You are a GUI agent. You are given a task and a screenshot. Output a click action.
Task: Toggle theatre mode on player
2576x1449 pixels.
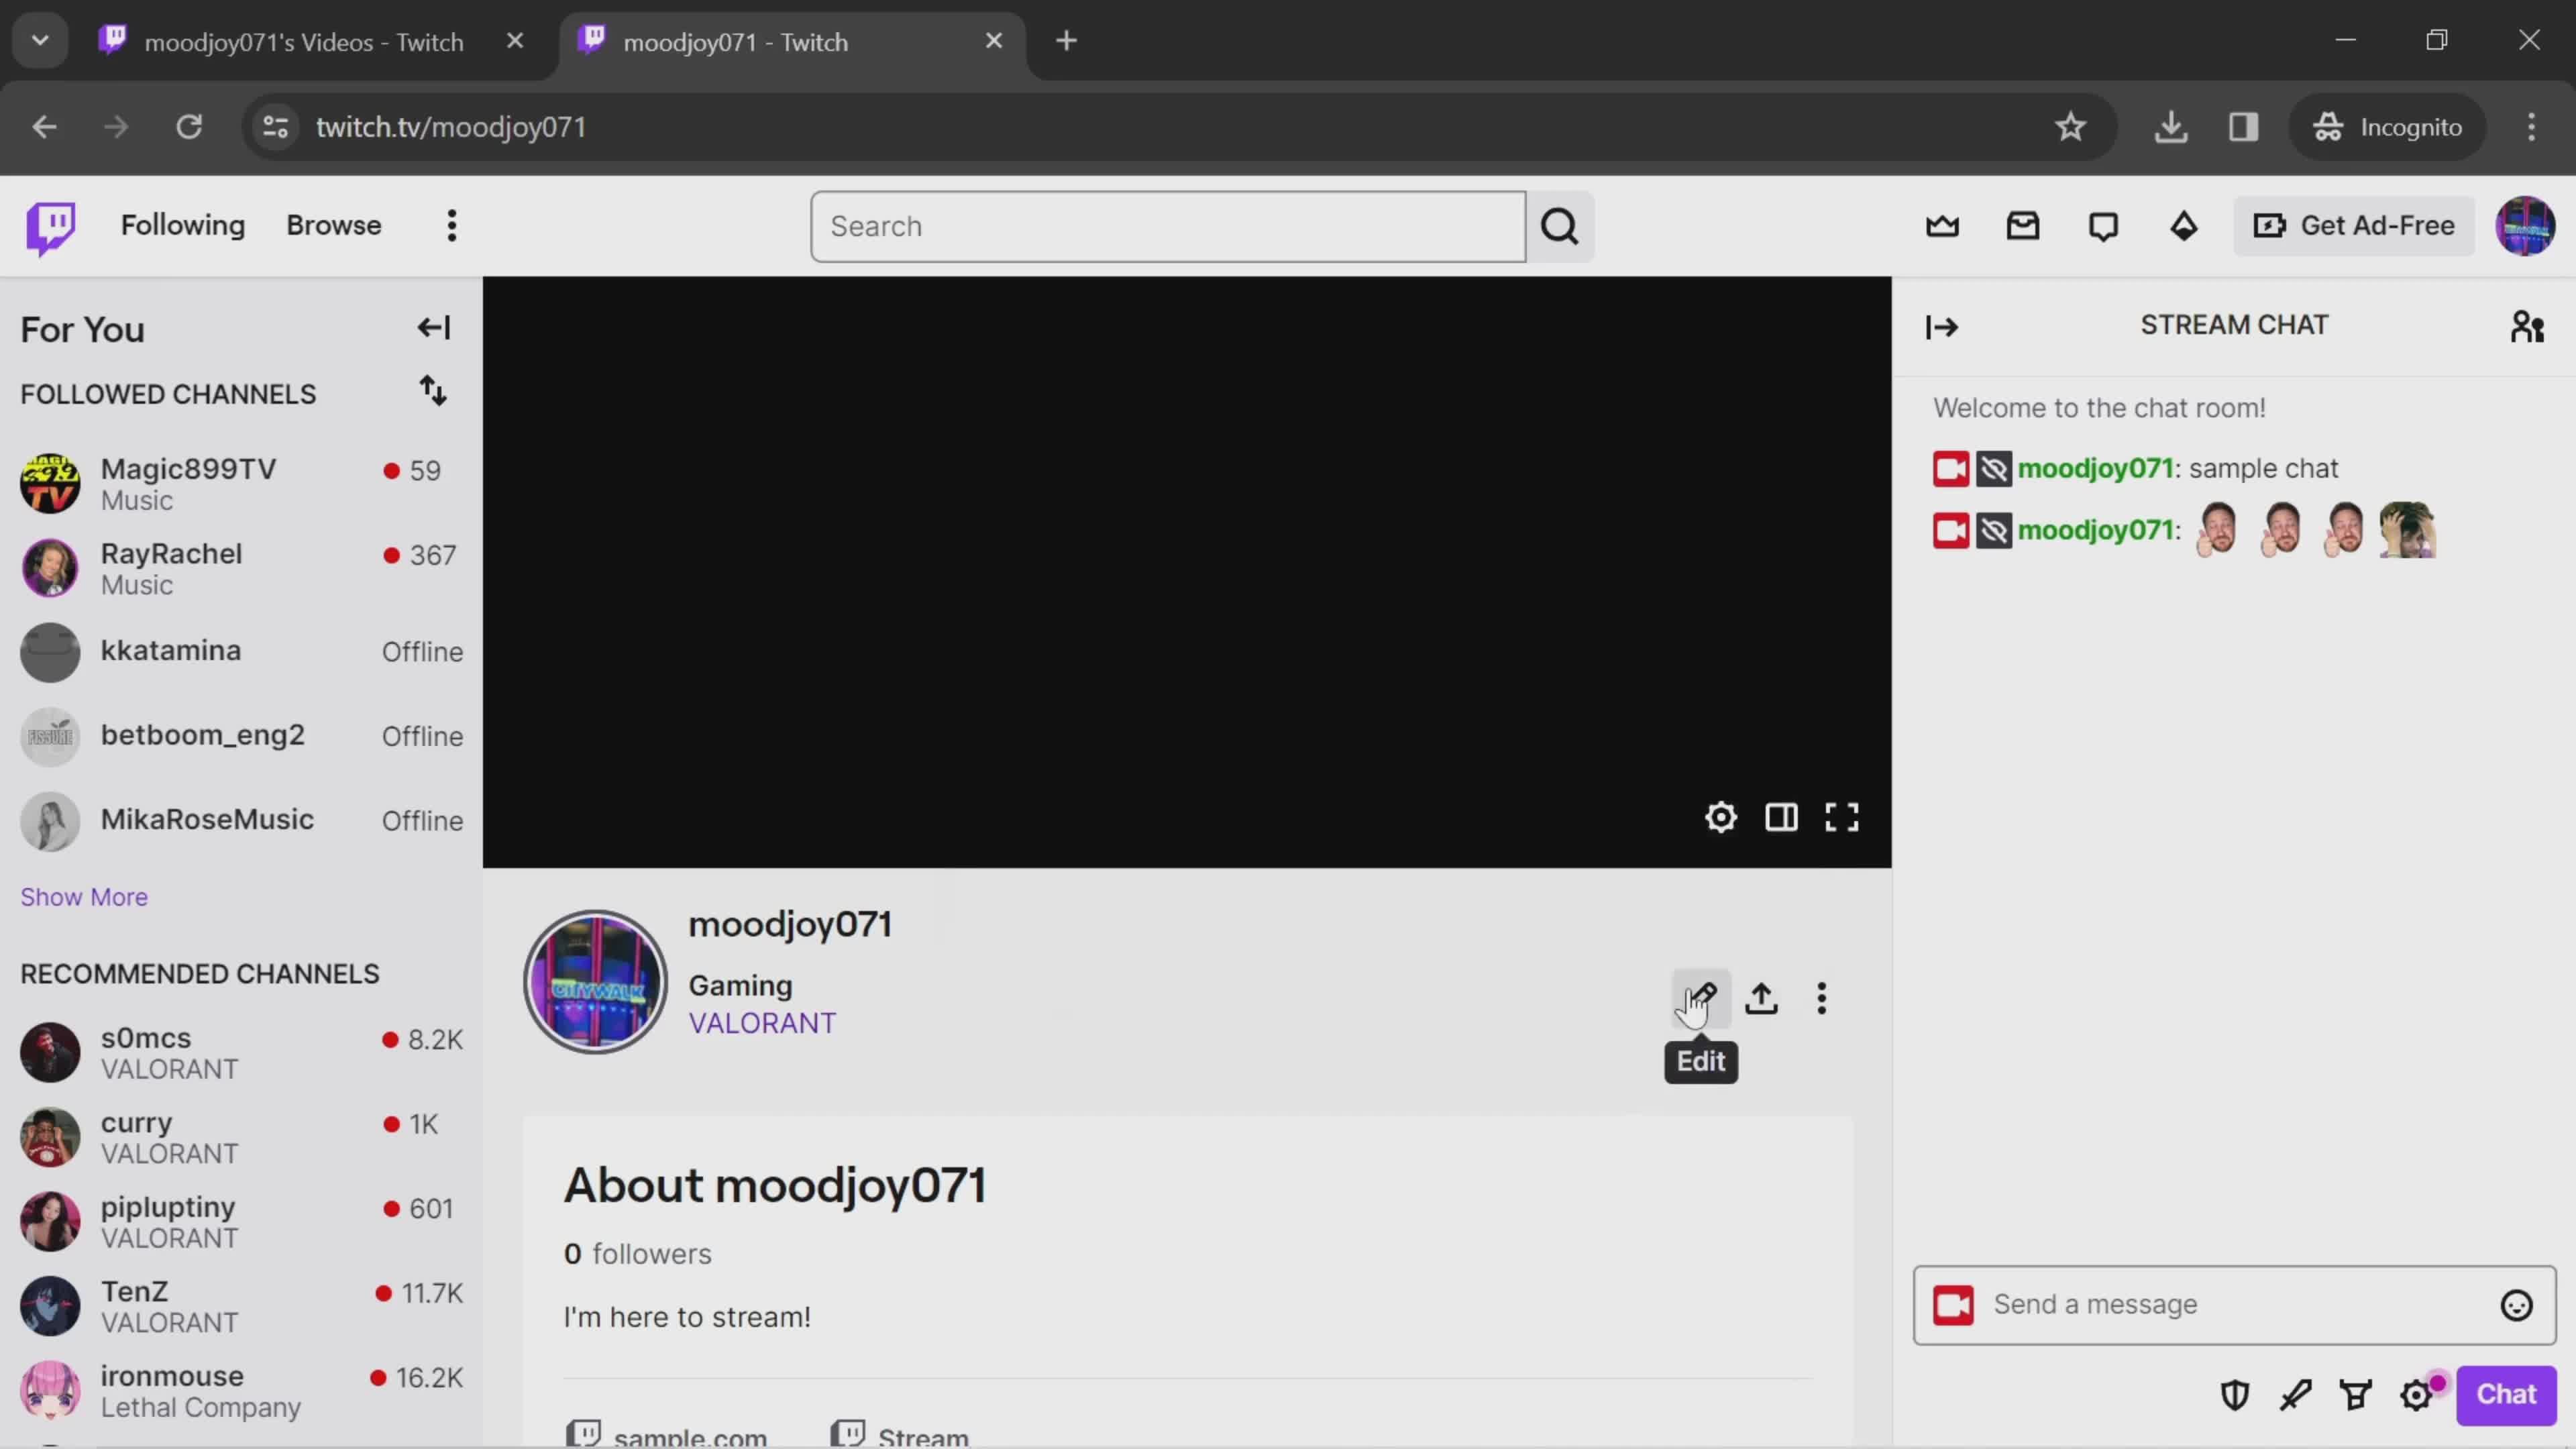[x=1781, y=817]
